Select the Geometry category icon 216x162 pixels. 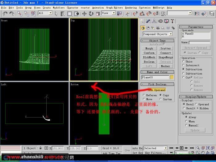pos(143,28)
